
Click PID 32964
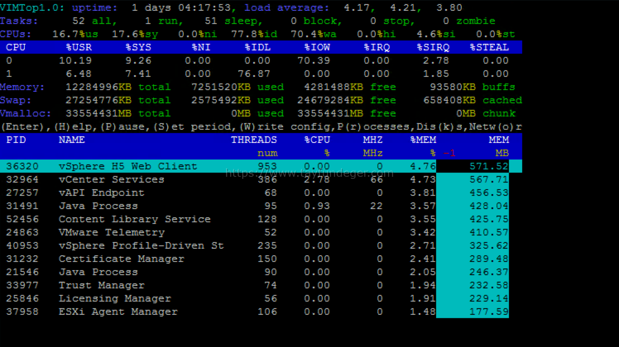(x=22, y=180)
